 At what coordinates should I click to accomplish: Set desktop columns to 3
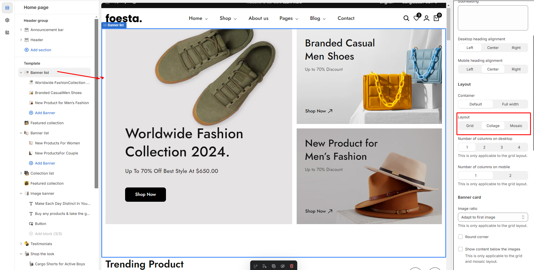tap(502, 147)
